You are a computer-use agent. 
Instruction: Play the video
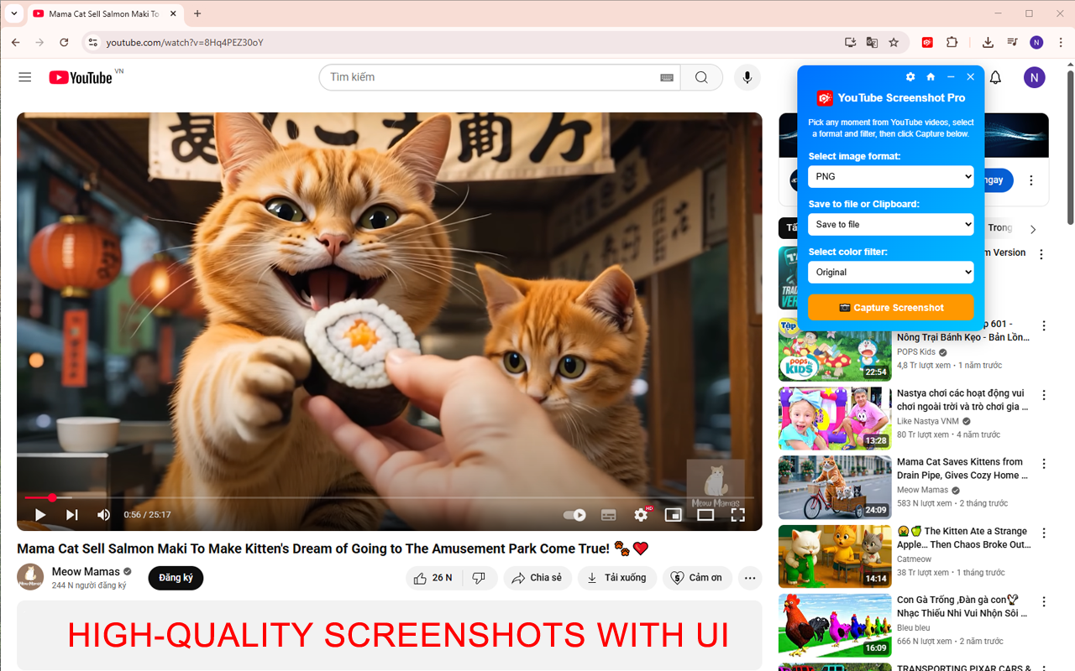coord(39,514)
